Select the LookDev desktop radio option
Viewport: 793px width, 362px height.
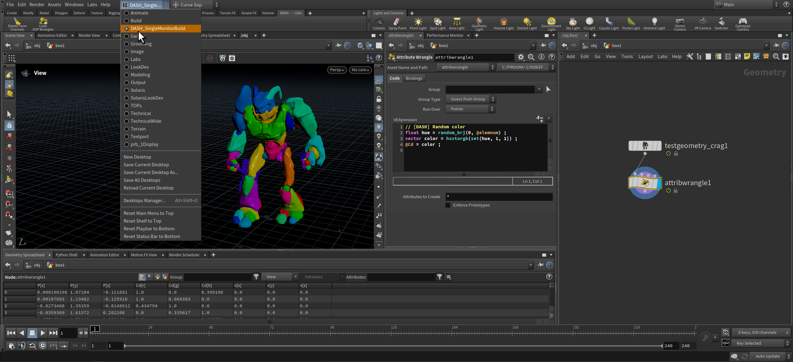[x=126, y=67]
